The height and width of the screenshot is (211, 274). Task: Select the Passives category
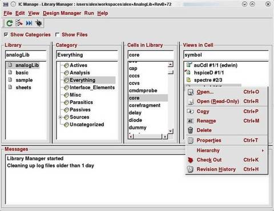coord(80,110)
